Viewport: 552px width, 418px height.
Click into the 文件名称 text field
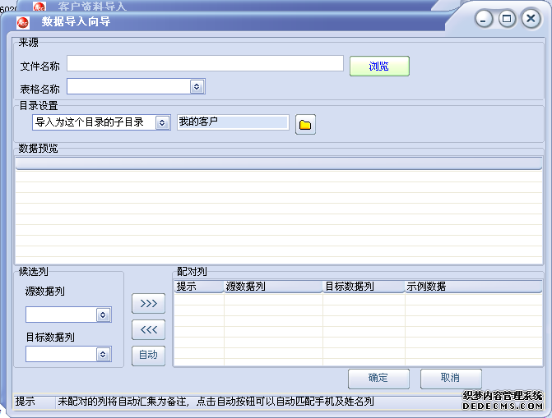[x=205, y=63]
